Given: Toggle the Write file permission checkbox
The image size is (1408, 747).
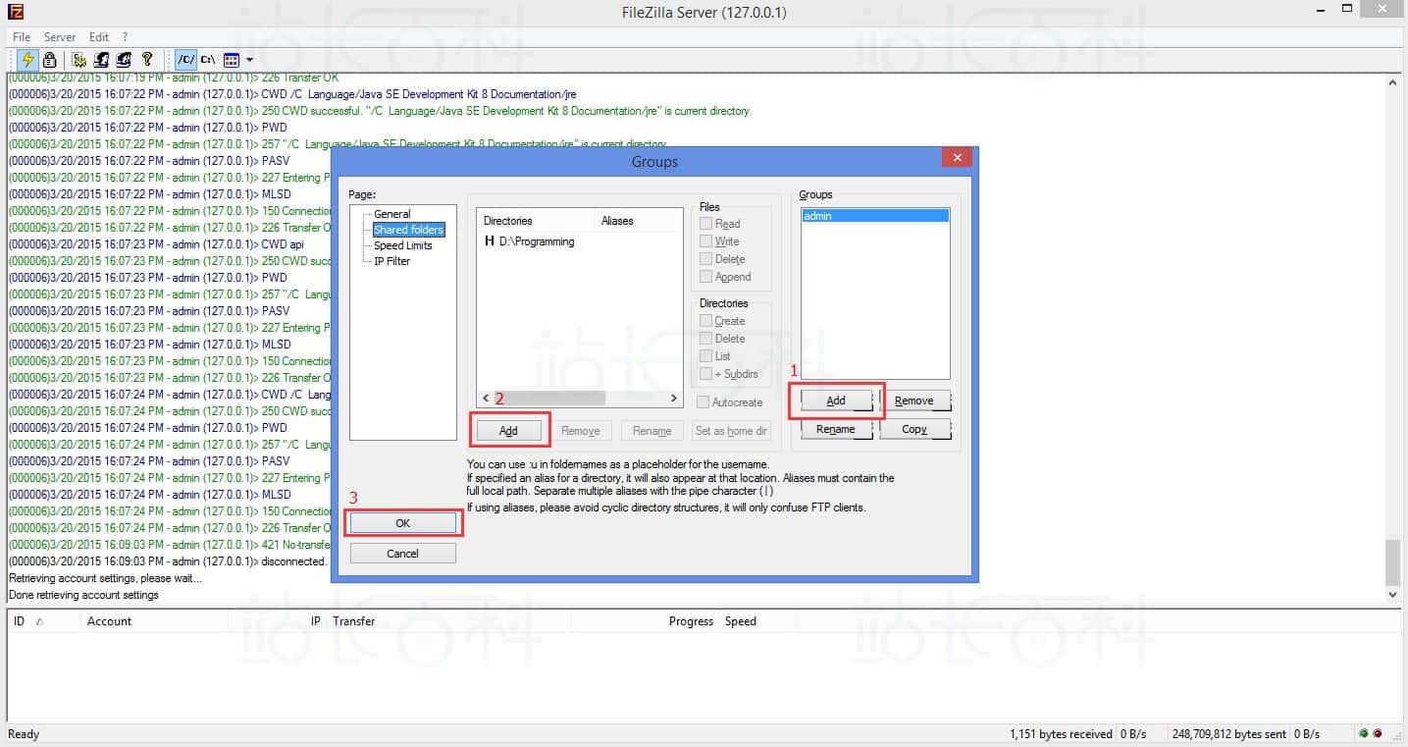Looking at the screenshot, I should (x=705, y=241).
